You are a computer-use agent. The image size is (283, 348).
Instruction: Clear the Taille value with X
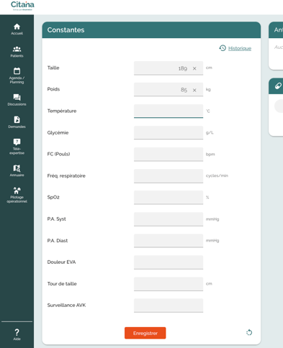pos(194,68)
